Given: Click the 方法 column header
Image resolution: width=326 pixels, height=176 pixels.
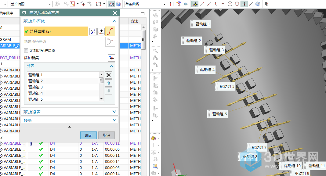Looking at the screenshot, I should pos(134,21).
